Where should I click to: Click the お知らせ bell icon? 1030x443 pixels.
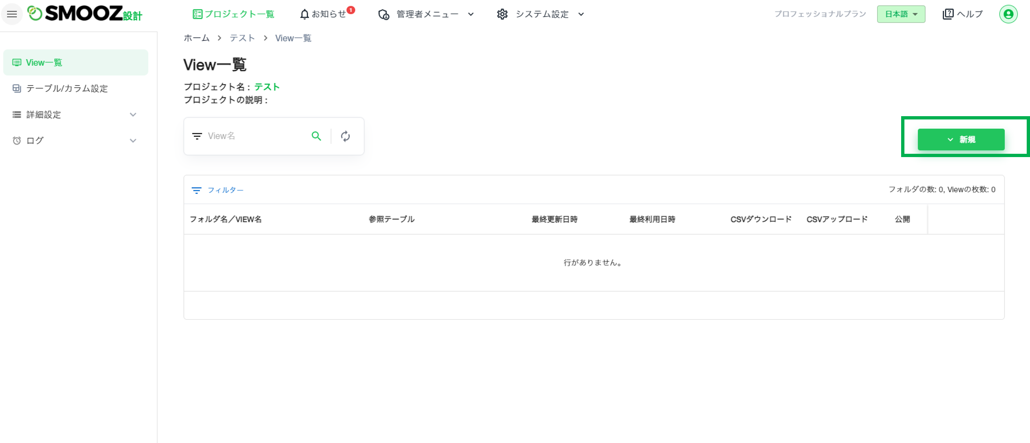[304, 14]
